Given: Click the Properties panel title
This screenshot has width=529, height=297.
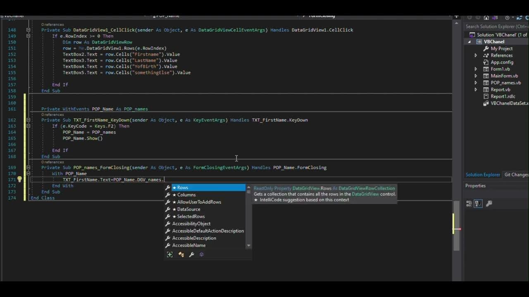Looking at the screenshot, I should point(475,186).
